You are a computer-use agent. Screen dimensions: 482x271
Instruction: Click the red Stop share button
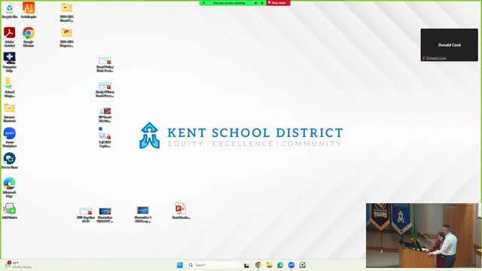pos(278,3)
